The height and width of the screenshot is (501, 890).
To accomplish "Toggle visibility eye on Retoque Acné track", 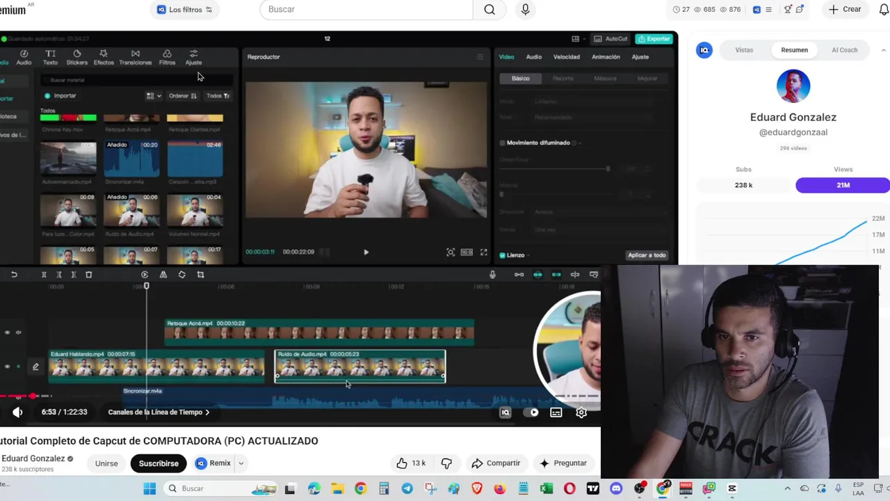I will click(8, 333).
